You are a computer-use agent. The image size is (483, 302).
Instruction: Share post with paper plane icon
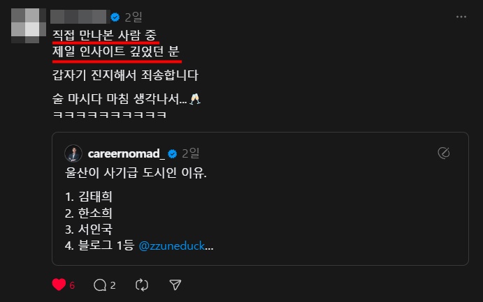[175, 285]
